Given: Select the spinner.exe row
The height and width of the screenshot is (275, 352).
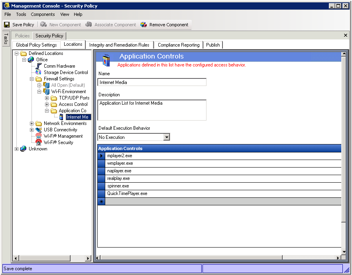Looking at the screenshot, I should (219, 186).
